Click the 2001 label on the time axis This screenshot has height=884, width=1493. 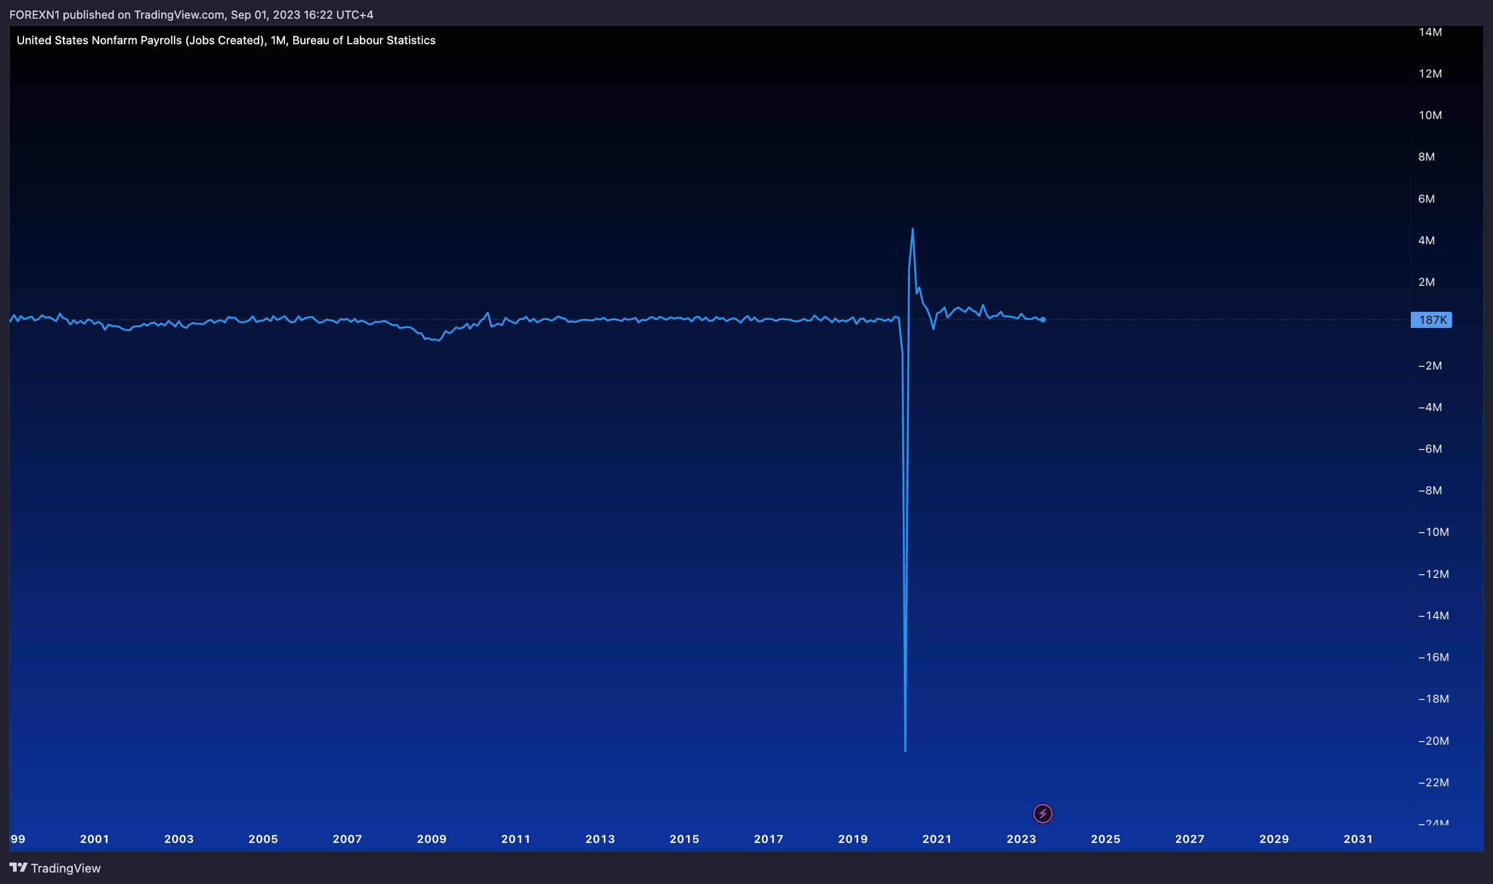(95, 839)
